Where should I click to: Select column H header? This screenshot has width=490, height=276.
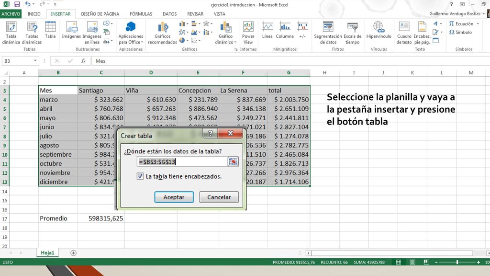coord(324,73)
